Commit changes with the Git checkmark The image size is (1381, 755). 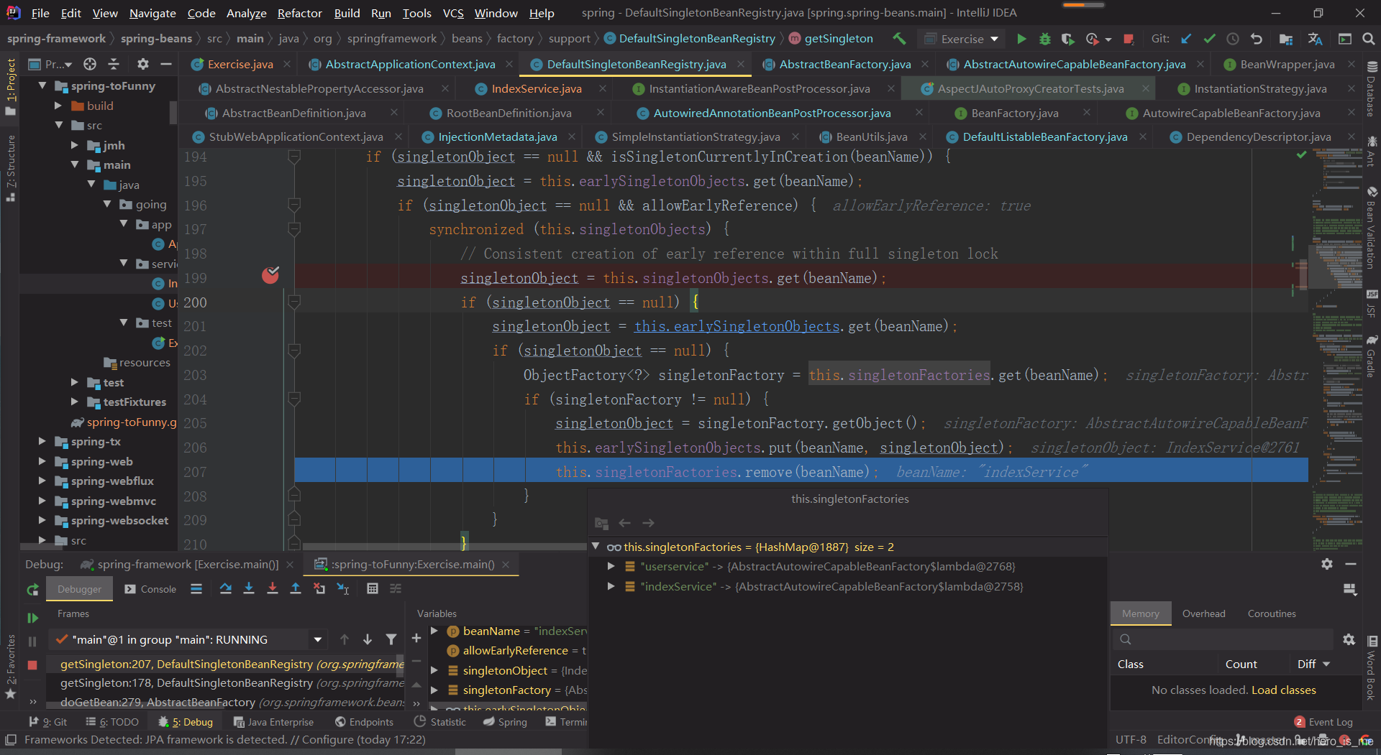pyautogui.click(x=1209, y=39)
